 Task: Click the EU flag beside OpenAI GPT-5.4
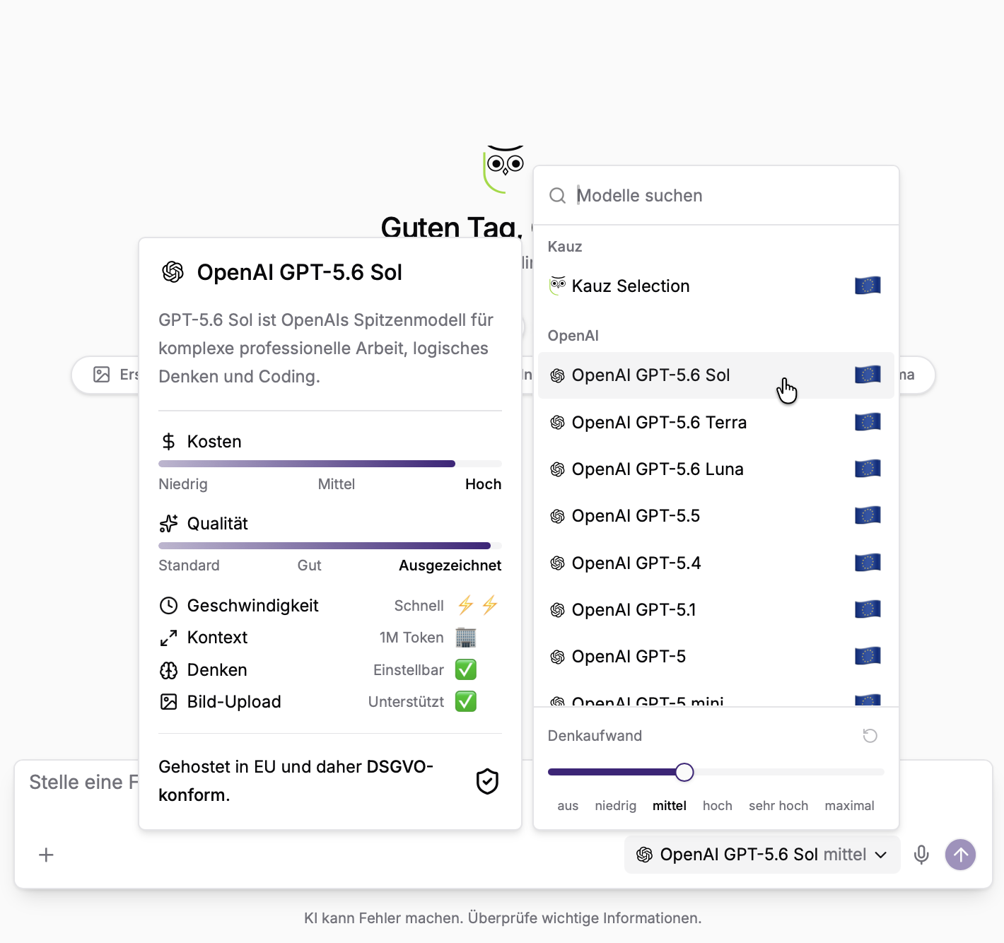pos(868,563)
